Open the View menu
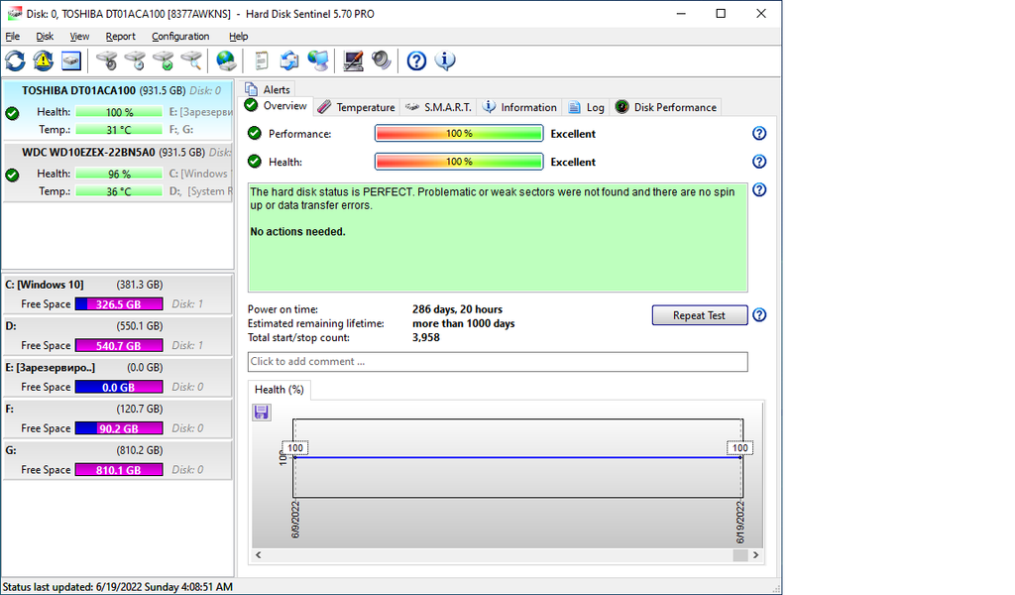 click(79, 37)
